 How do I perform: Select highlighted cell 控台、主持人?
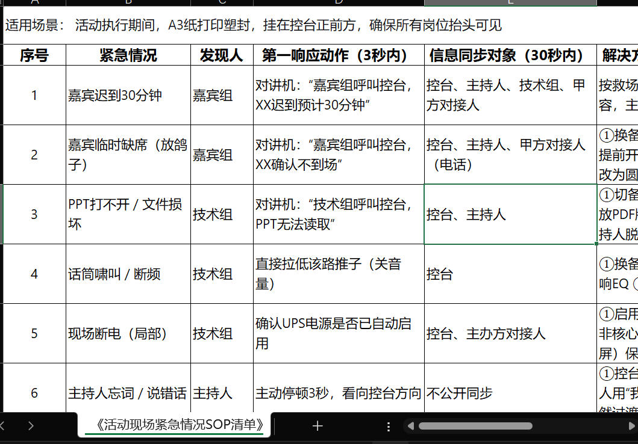(510, 214)
